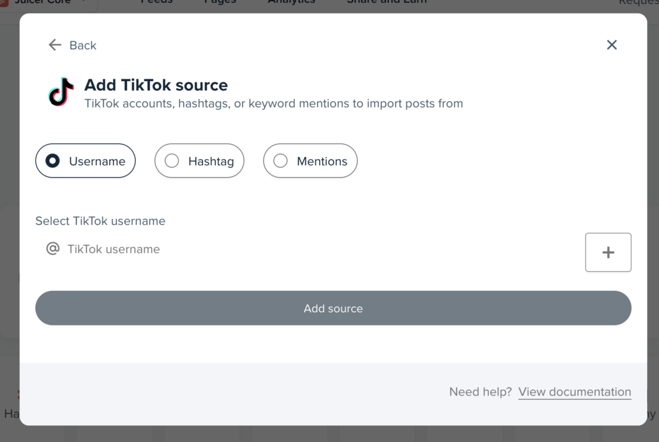Click the TikTok accounts, hashtags description text
The image size is (659, 442).
click(274, 103)
